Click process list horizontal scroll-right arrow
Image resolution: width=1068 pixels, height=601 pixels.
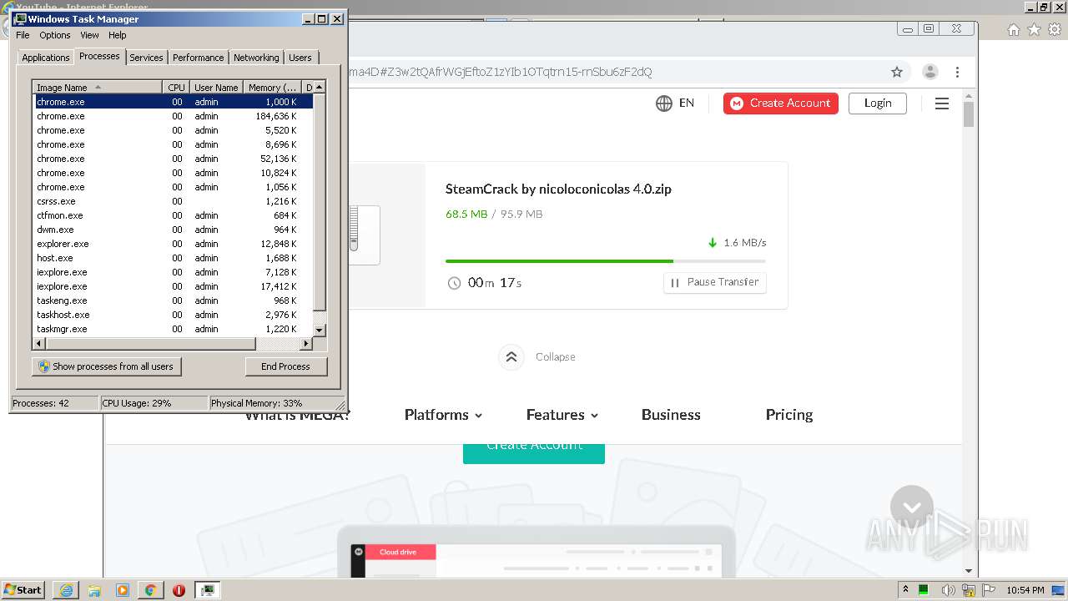[x=306, y=344]
